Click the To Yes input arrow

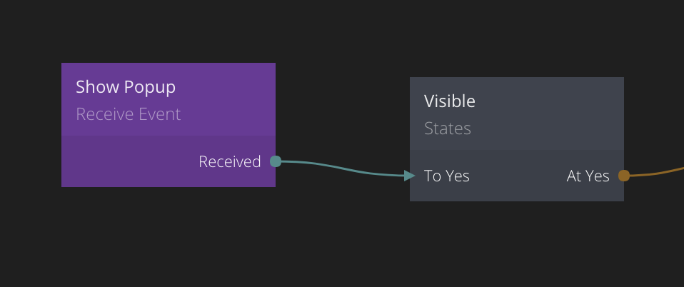click(409, 175)
